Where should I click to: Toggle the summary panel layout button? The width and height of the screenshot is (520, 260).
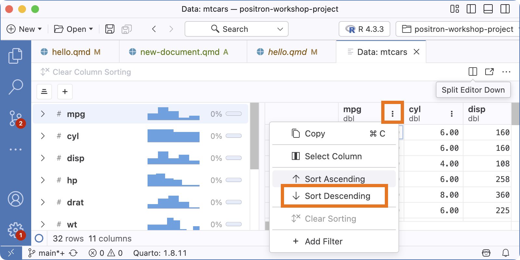click(x=44, y=92)
